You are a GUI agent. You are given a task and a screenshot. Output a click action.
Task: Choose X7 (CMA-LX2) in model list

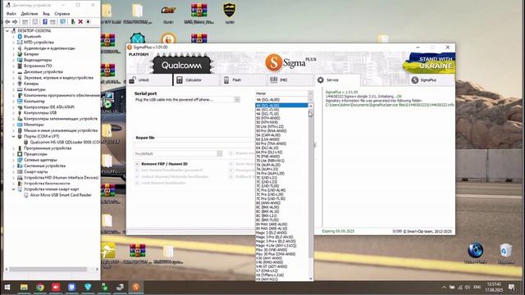pyautogui.click(x=281, y=270)
